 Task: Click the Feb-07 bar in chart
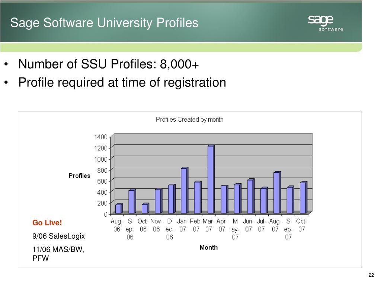[198, 197]
